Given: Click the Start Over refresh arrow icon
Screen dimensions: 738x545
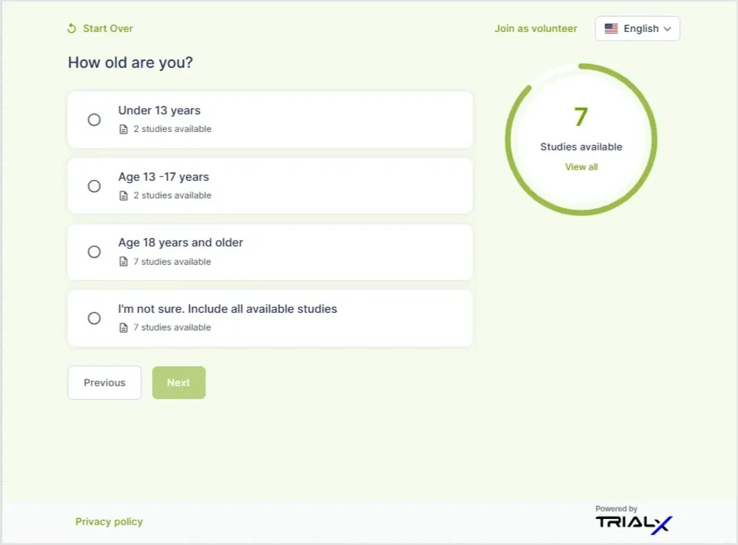Looking at the screenshot, I should click(72, 29).
